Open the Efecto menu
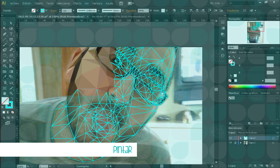280x168 pixels. 77,3
